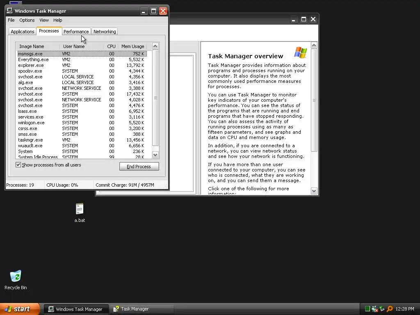The width and height of the screenshot is (420, 315).
Task: Click process list scroll down arrow
Action: pyautogui.click(x=155, y=155)
